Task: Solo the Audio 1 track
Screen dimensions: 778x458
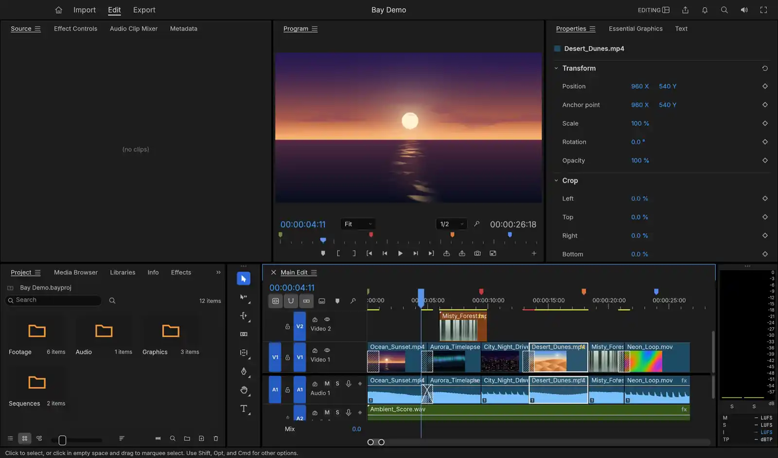Action: click(x=337, y=384)
